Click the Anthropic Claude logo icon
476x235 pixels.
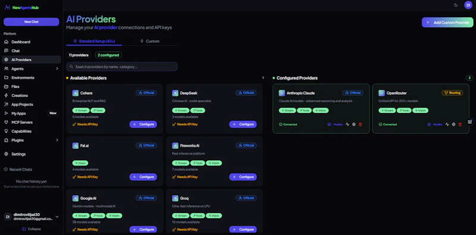point(281,93)
